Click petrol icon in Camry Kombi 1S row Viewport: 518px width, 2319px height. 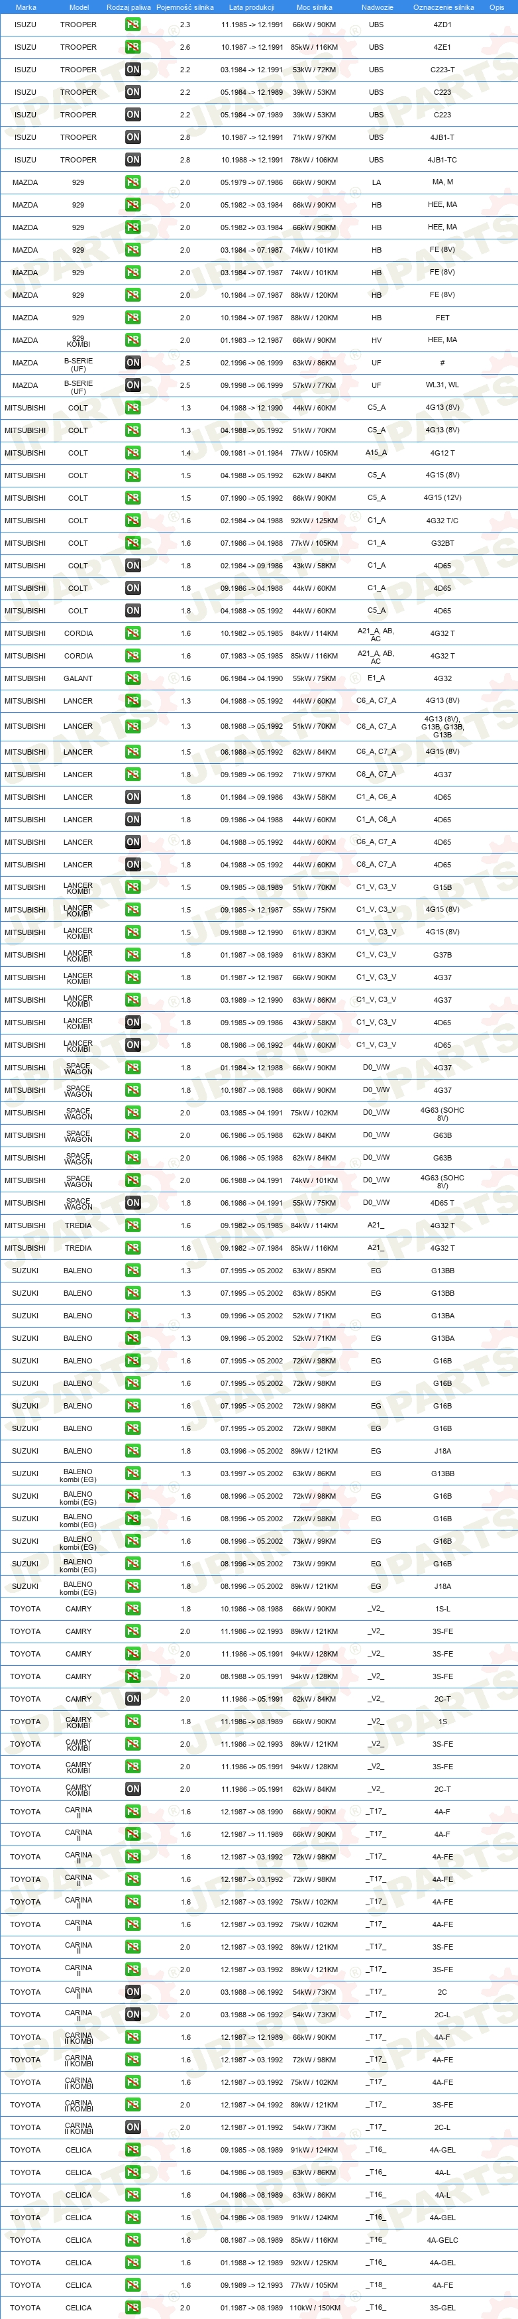(x=133, y=1722)
